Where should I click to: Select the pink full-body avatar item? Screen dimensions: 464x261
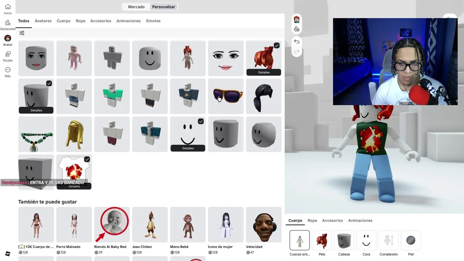74,58
